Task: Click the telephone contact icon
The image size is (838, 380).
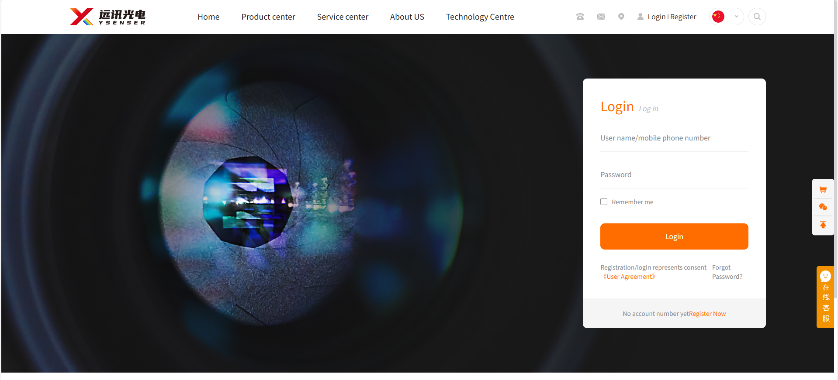Action: point(580,17)
